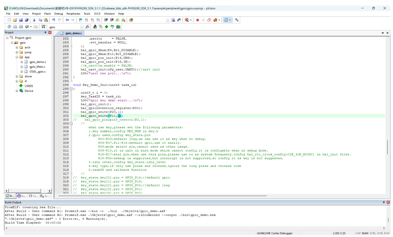This screenshot has height=237, width=393.
Task: Expand the arch folder node
Action: point(17,47)
